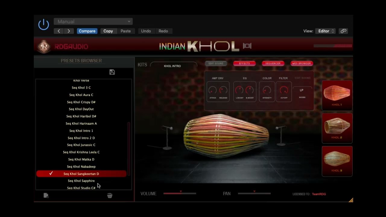386x217 pixels.
Task: Select preset Seq Khol DayOut
Action: [x=81, y=109]
